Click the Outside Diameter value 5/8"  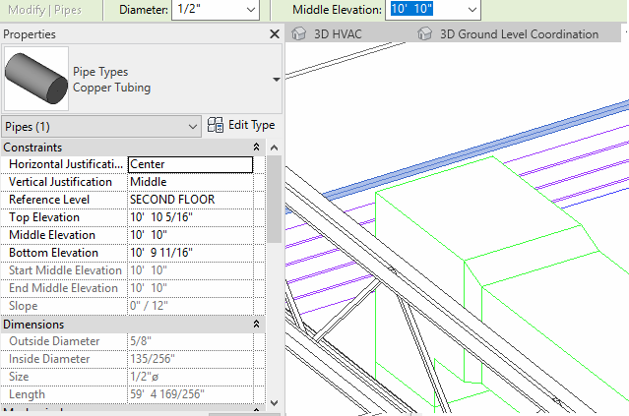[x=190, y=341]
